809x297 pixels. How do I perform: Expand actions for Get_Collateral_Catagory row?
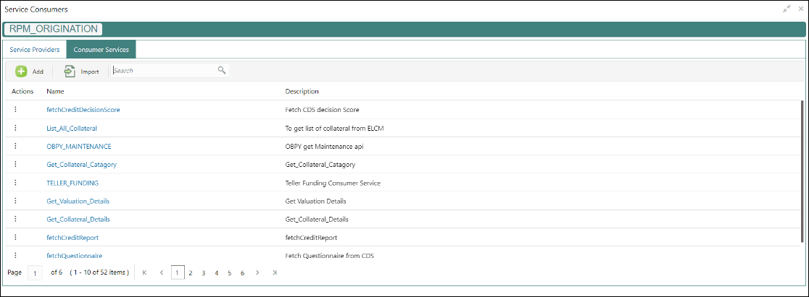point(15,164)
